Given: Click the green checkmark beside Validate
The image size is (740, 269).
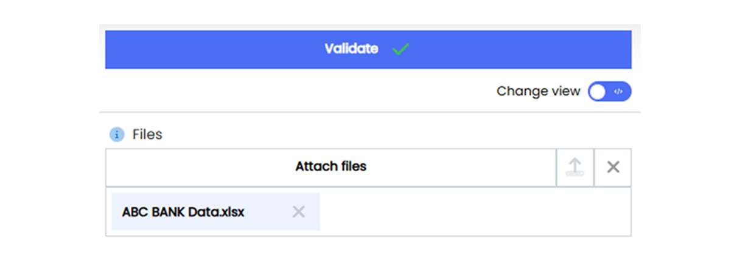Looking at the screenshot, I should tap(400, 49).
